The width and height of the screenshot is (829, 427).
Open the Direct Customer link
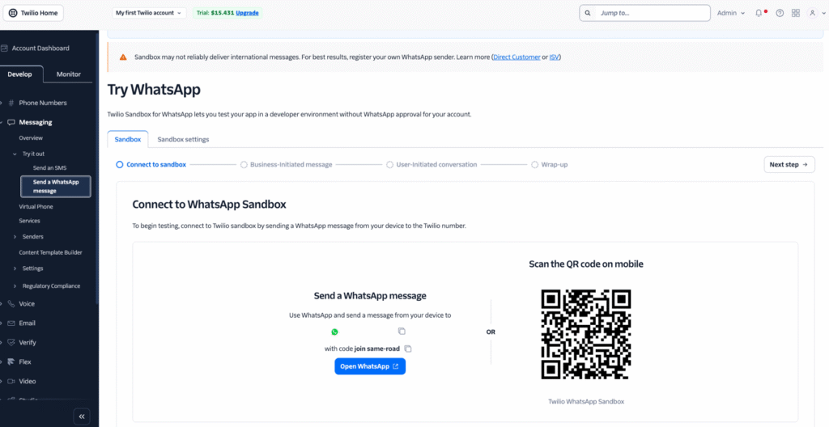pyautogui.click(x=517, y=57)
